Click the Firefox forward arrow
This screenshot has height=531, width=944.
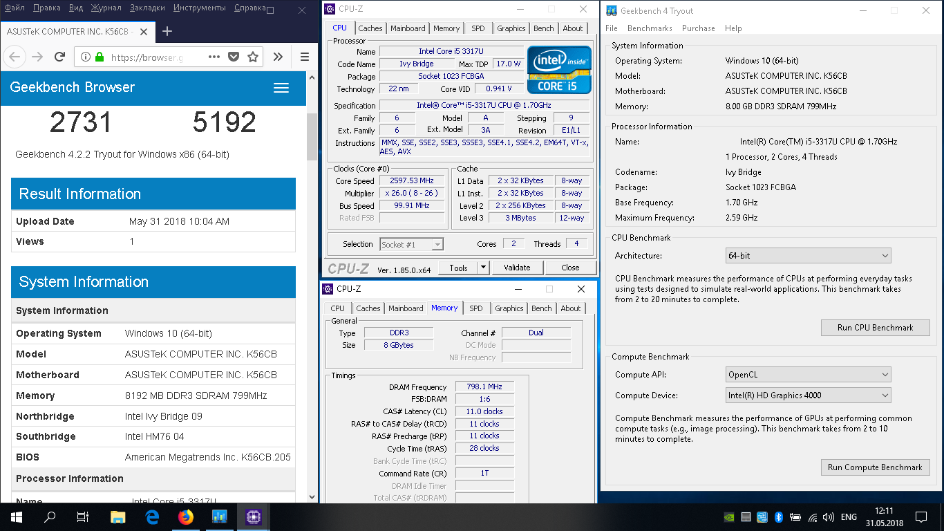[37, 57]
